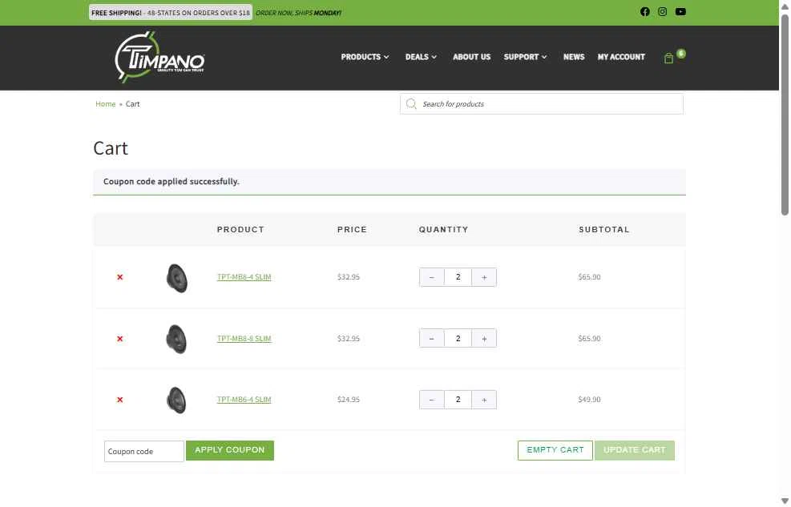This screenshot has height=507, width=791.
Task: Click the $24.95 price of TPT-MB6-4 SLIM
Action: pos(349,400)
